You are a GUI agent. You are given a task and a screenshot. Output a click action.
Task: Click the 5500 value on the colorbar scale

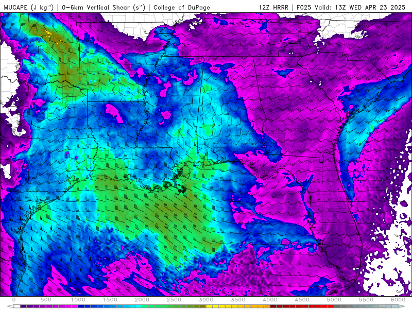[x=366, y=300]
